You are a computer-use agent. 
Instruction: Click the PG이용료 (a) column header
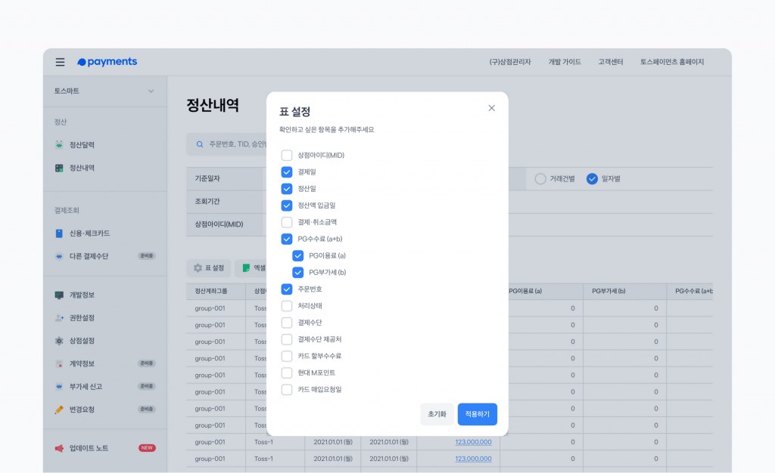(x=525, y=292)
